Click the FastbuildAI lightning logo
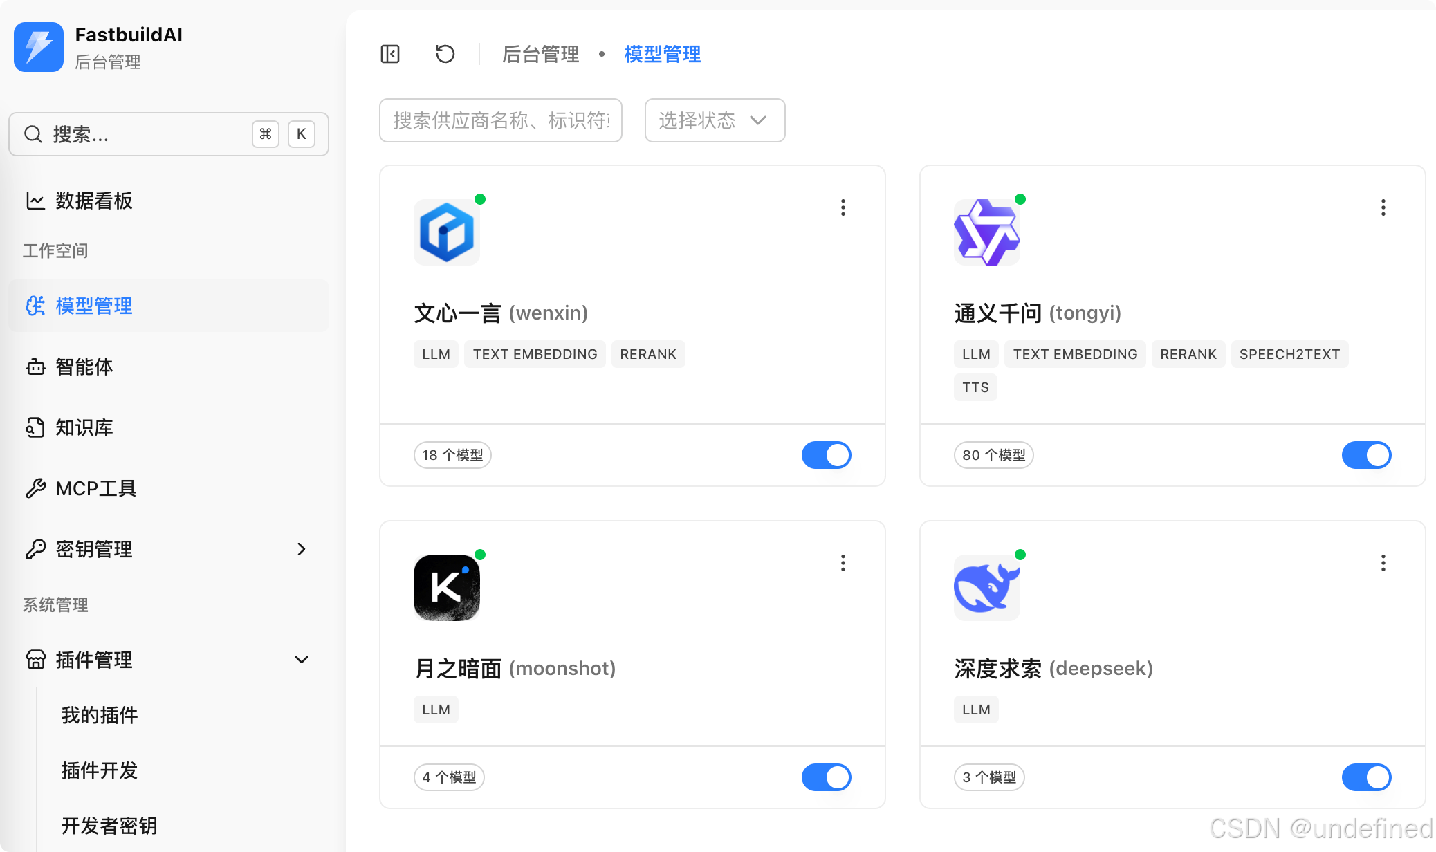The width and height of the screenshot is (1436, 852). (39, 47)
